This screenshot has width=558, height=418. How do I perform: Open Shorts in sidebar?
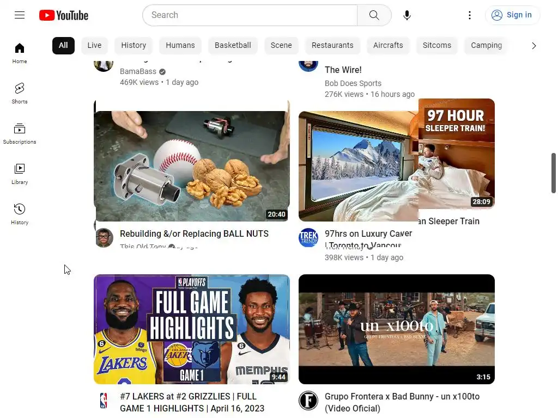pos(20,94)
